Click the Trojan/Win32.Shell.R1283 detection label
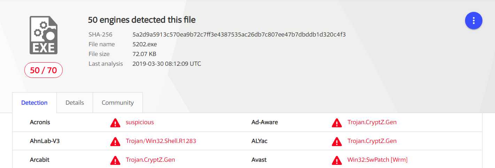 tap(161, 141)
